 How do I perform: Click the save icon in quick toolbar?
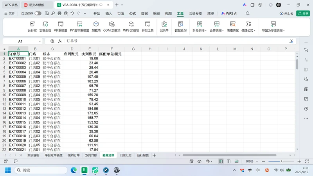click(x=47, y=13)
